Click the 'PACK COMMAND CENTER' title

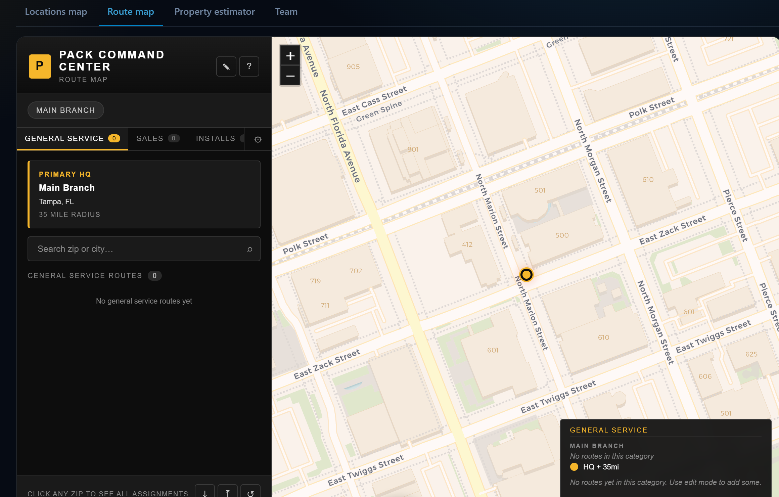pyautogui.click(x=112, y=61)
